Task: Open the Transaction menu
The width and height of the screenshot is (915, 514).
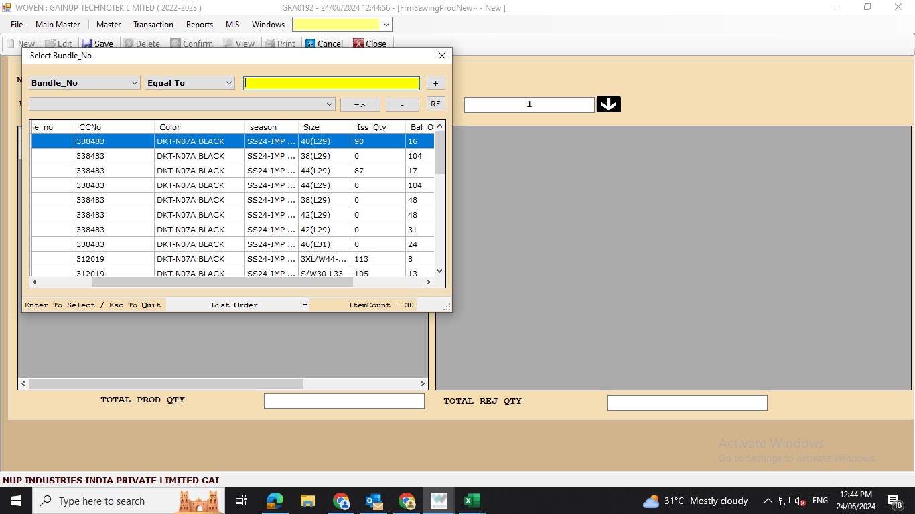Action: (153, 25)
